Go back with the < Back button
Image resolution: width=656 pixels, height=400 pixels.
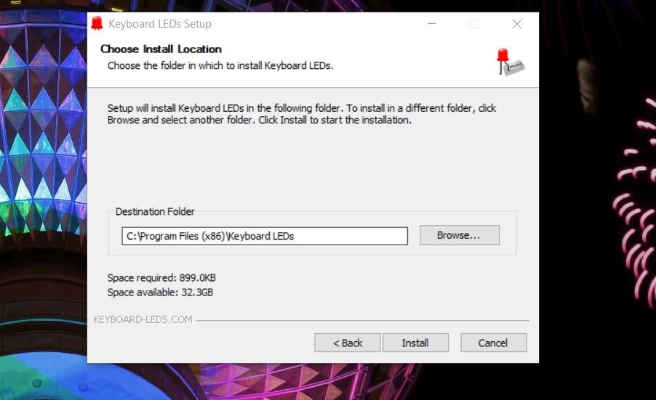click(347, 343)
